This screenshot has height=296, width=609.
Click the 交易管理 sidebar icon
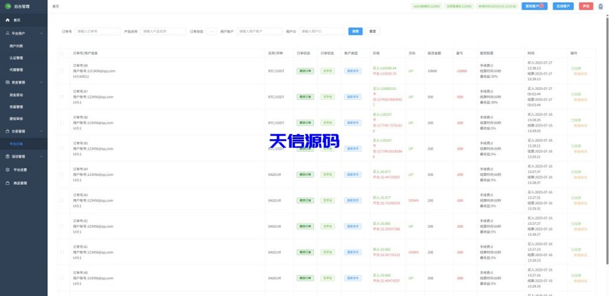[x=7, y=131]
